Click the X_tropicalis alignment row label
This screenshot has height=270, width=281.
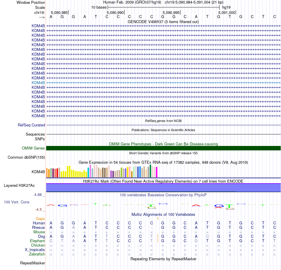[35, 250]
